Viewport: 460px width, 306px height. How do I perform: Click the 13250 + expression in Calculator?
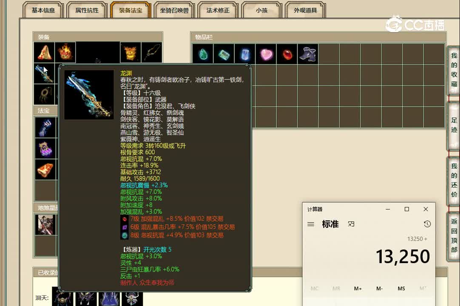point(417,239)
